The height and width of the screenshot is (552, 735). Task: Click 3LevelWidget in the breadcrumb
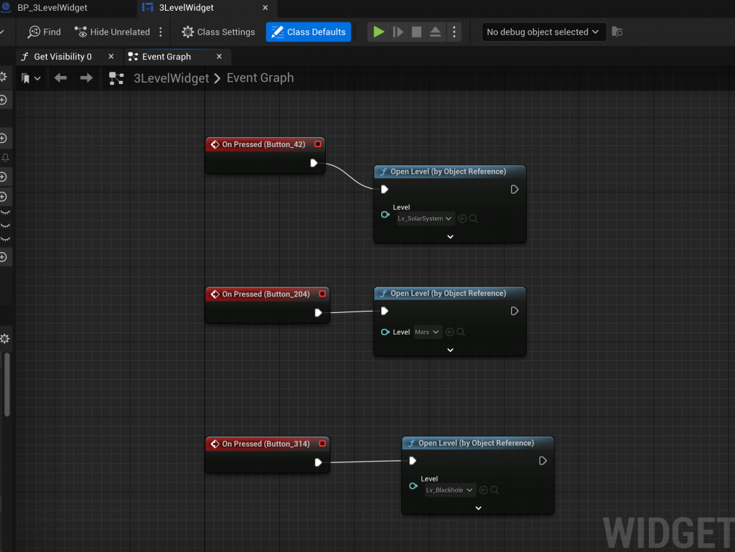pyautogui.click(x=171, y=78)
